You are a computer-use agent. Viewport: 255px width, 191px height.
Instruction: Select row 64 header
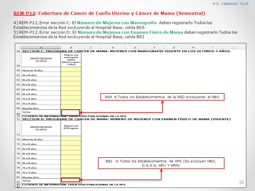tap(18, 89)
